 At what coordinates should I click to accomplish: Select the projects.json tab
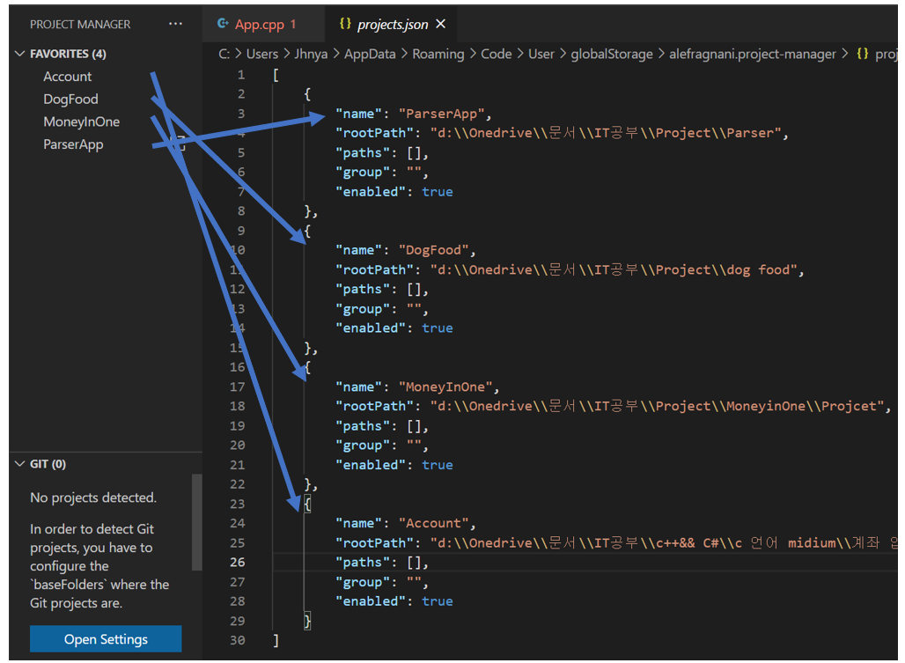(x=392, y=24)
